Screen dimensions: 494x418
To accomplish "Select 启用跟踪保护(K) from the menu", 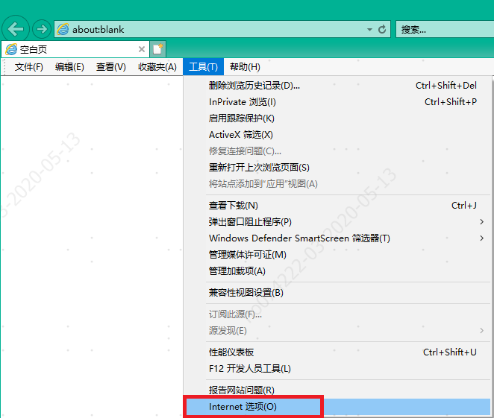I will [x=337, y=118].
